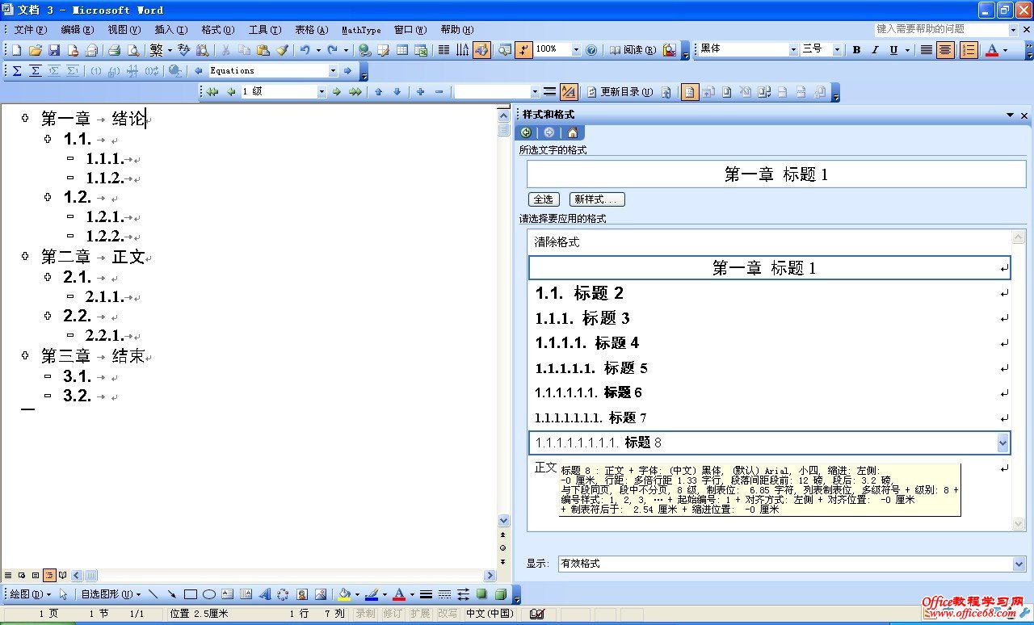The height and width of the screenshot is (625, 1034).
Task: Promote heading to level 1 with double-left arrows
Action: click(212, 92)
